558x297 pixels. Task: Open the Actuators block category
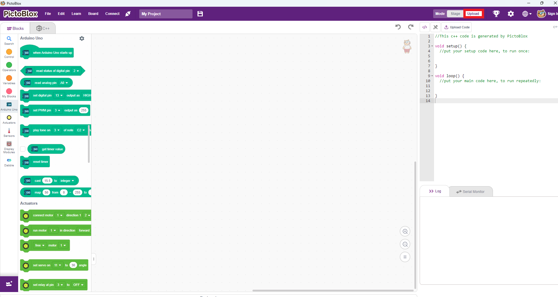tap(9, 119)
